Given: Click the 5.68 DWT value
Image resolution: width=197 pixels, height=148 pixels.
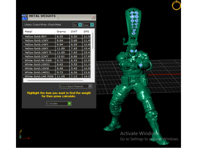Looking at the screenshot, I should pos(74,40).
